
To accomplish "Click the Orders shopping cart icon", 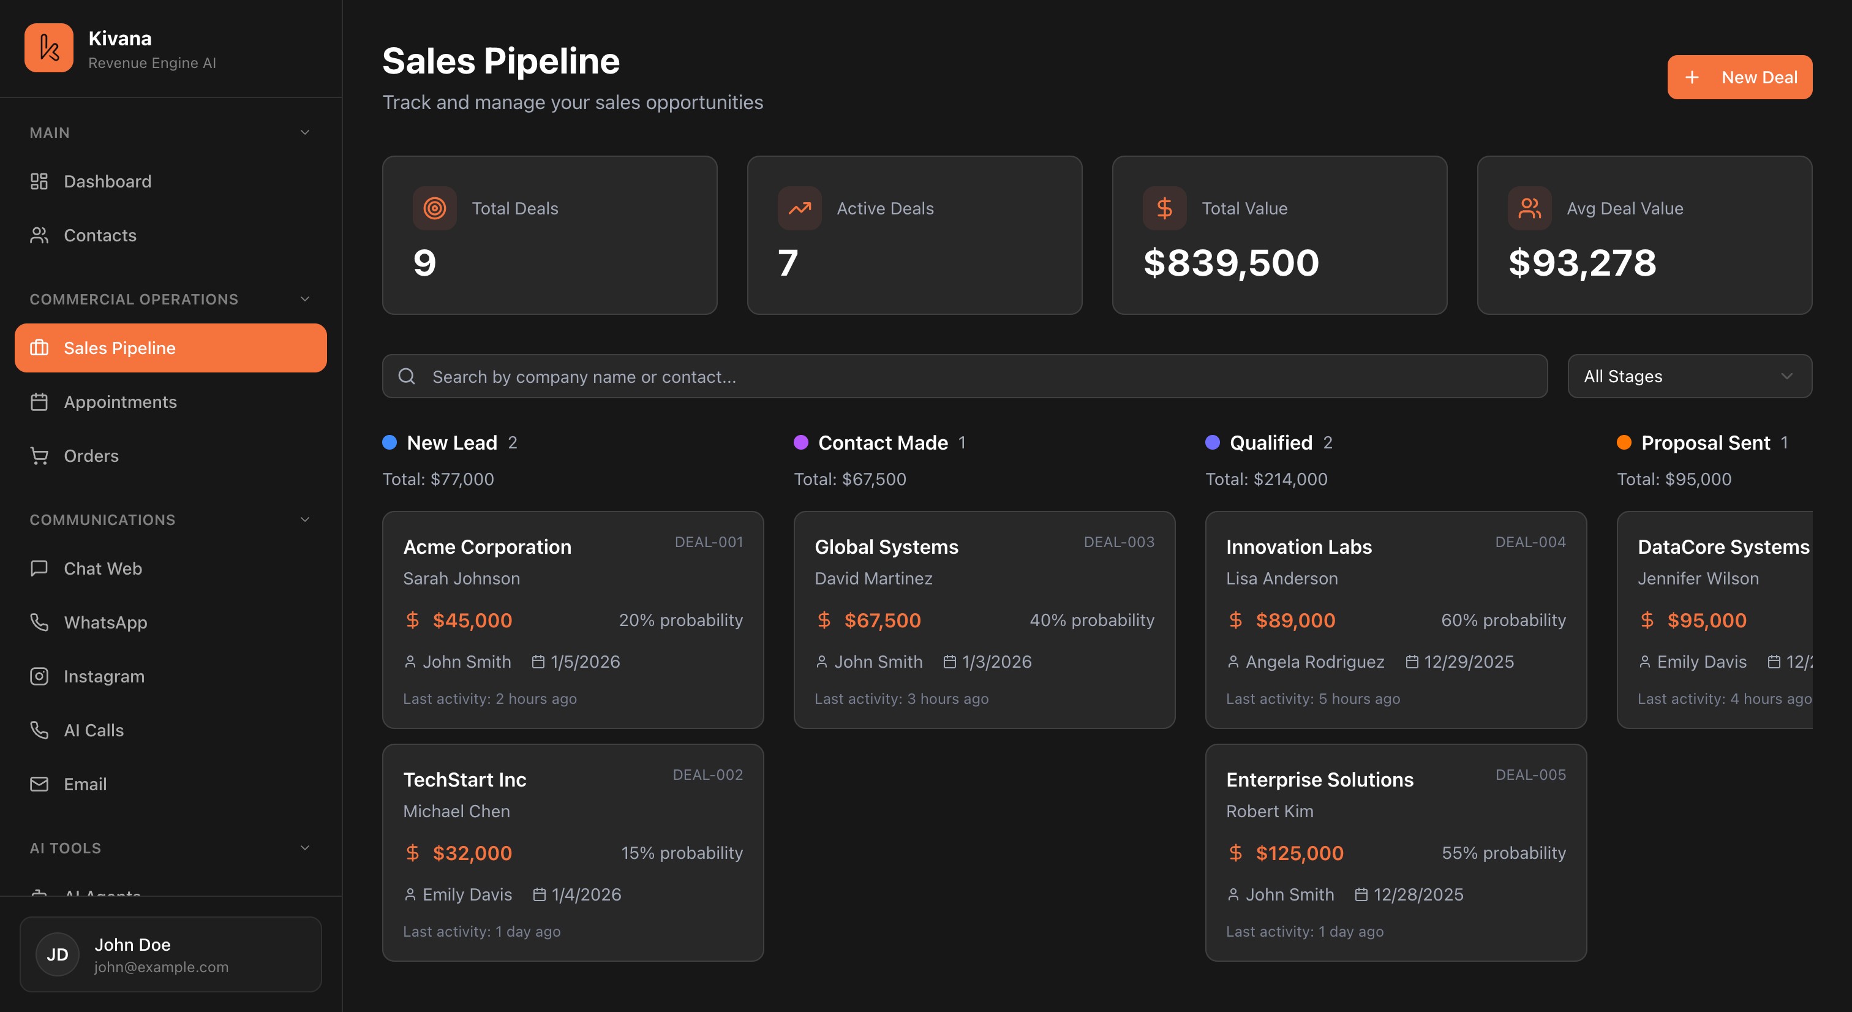I will [40, 456].
